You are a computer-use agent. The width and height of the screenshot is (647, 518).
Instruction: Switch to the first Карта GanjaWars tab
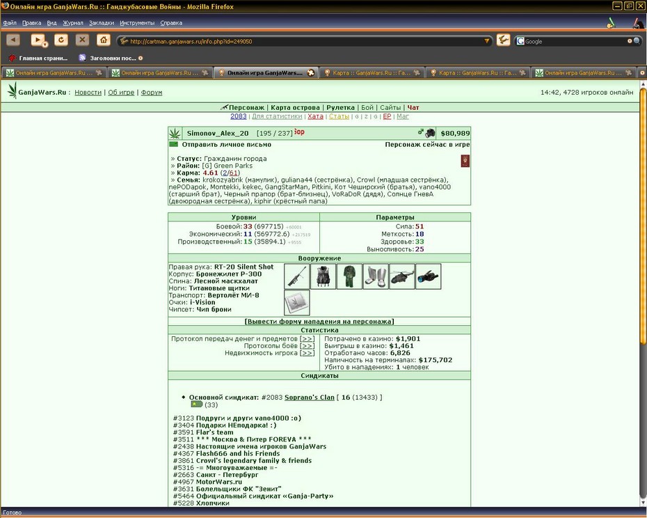click(x=372, y=72)
